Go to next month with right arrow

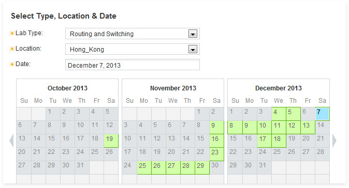point(335,140)
